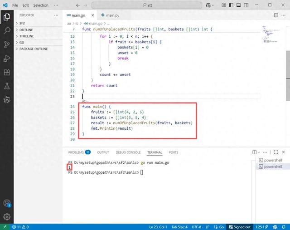Click the Split Terminal icon
Viewport: 290px width, 230px height.
[255, 152]
